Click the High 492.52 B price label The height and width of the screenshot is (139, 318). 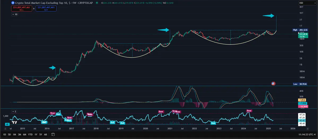click(300, 30)
